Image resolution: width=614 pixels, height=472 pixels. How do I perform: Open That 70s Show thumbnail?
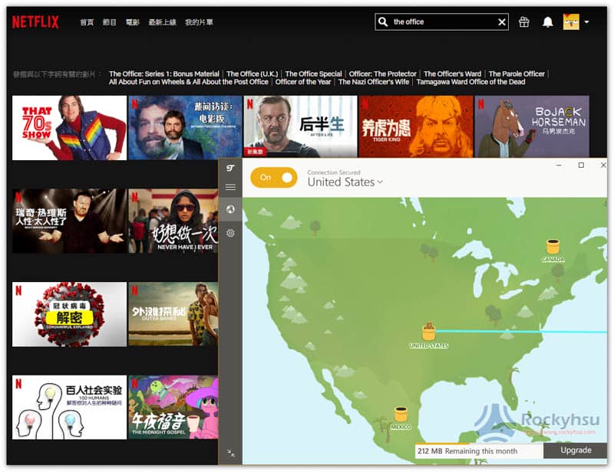(x=69, y=128)
